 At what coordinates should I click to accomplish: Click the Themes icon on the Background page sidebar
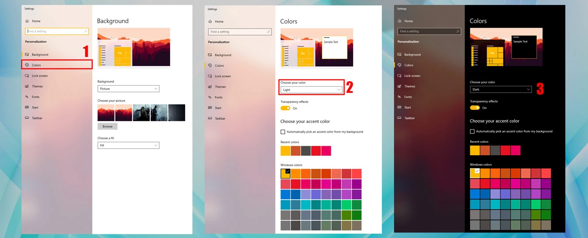pos(27,86)
